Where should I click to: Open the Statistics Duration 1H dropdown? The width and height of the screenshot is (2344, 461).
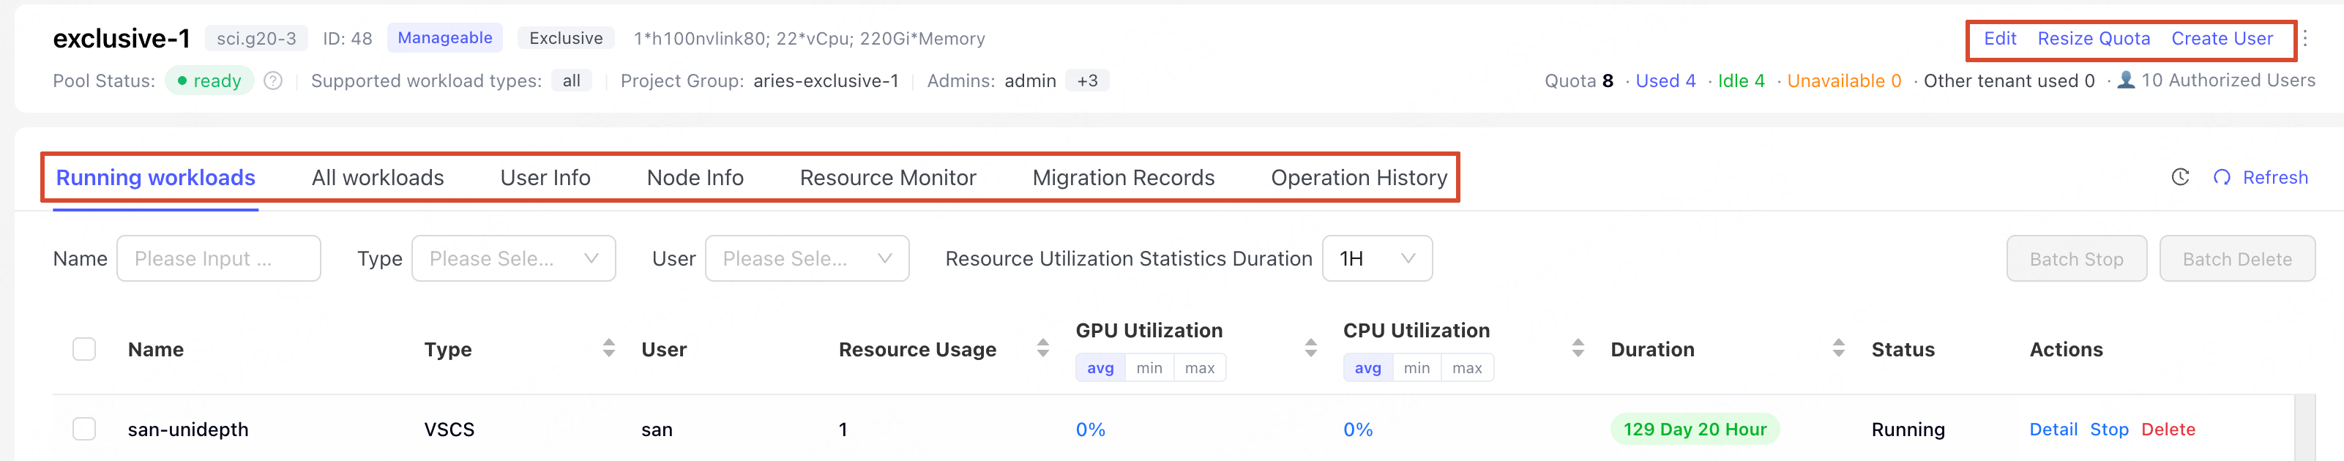(x=1377, y=259)
